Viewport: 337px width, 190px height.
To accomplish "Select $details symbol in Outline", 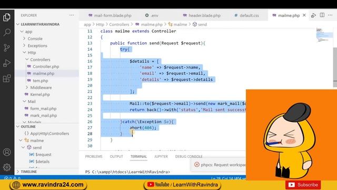I will point(42,161).
